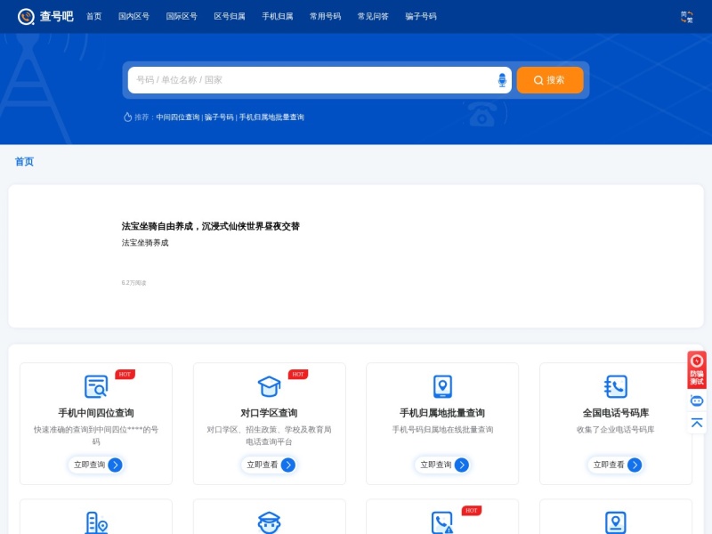Image resolution: width=712 pixels, height=534 pixels.
Task: Click 立即查看 under 对口学区查询
Action: [270, 465]
